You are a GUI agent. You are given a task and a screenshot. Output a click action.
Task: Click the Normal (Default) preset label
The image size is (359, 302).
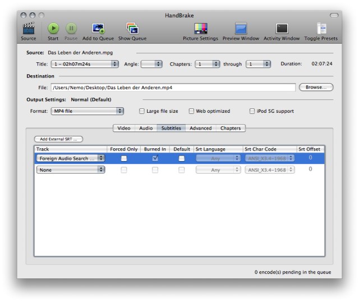coord(91,100)
